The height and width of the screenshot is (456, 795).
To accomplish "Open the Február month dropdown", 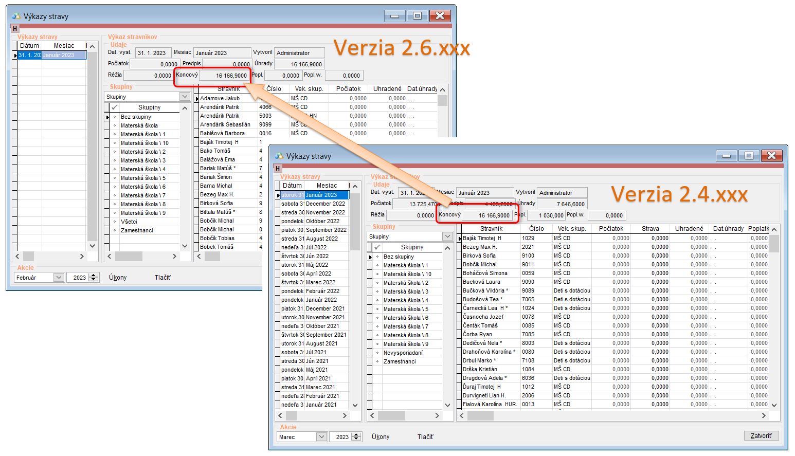I will pyautogui.click(x=59, y=278).
